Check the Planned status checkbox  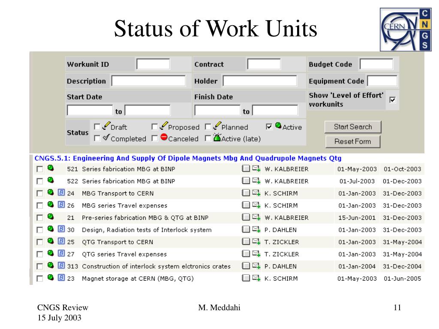tap(208, 127)
